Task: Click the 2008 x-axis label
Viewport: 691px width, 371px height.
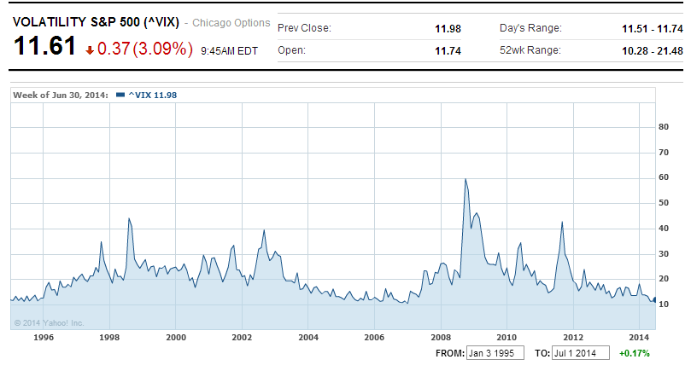Action: pos(441,338)
